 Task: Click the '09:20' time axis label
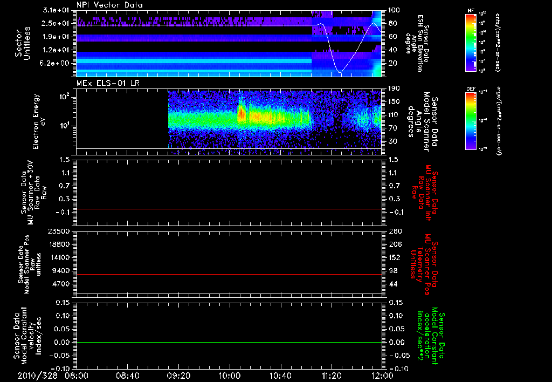pyautogui.click(x=178, y=376)
